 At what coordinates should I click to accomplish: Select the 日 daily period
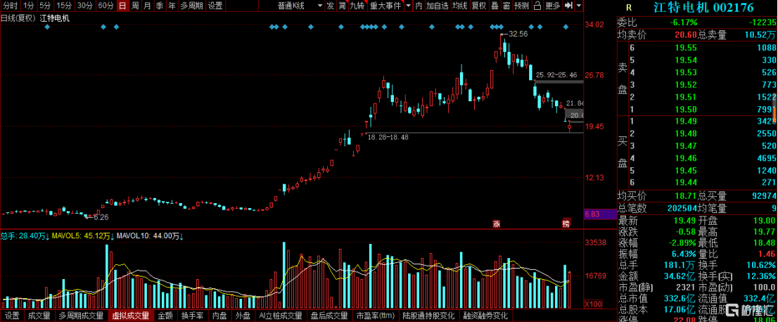[122, 6]
